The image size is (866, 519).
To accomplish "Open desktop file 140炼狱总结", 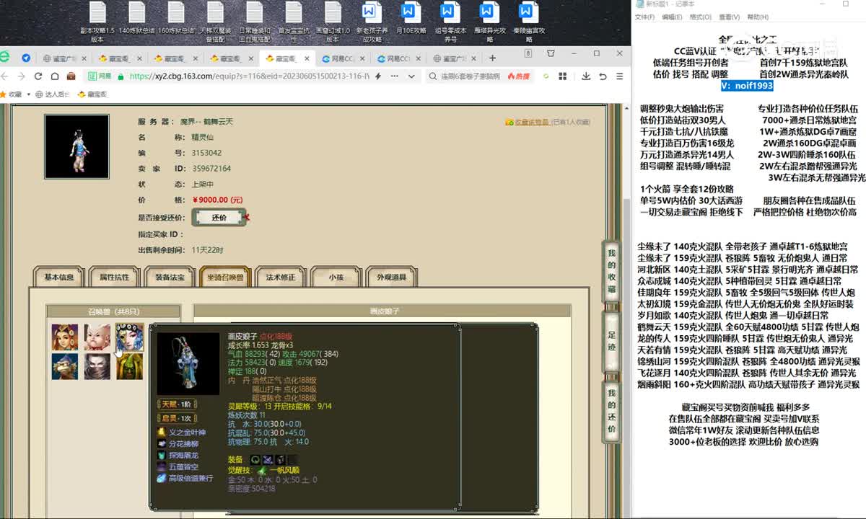I will point(136,19).
